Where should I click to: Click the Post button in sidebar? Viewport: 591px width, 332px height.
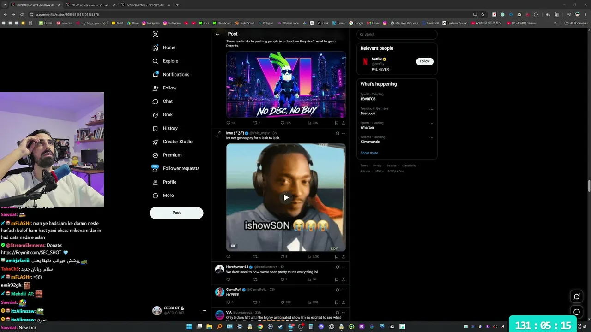pyautogui.click(x=176, y=213)
